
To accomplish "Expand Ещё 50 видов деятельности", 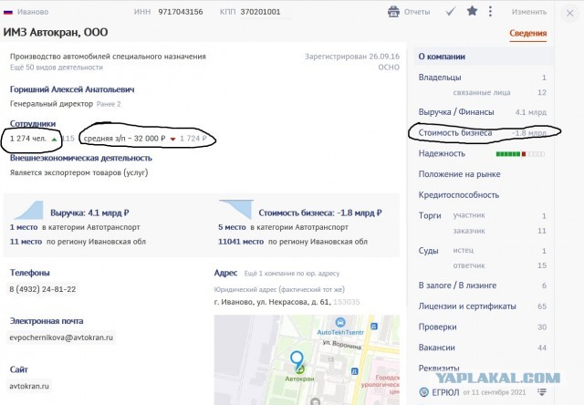I will [x=57, y=67].
